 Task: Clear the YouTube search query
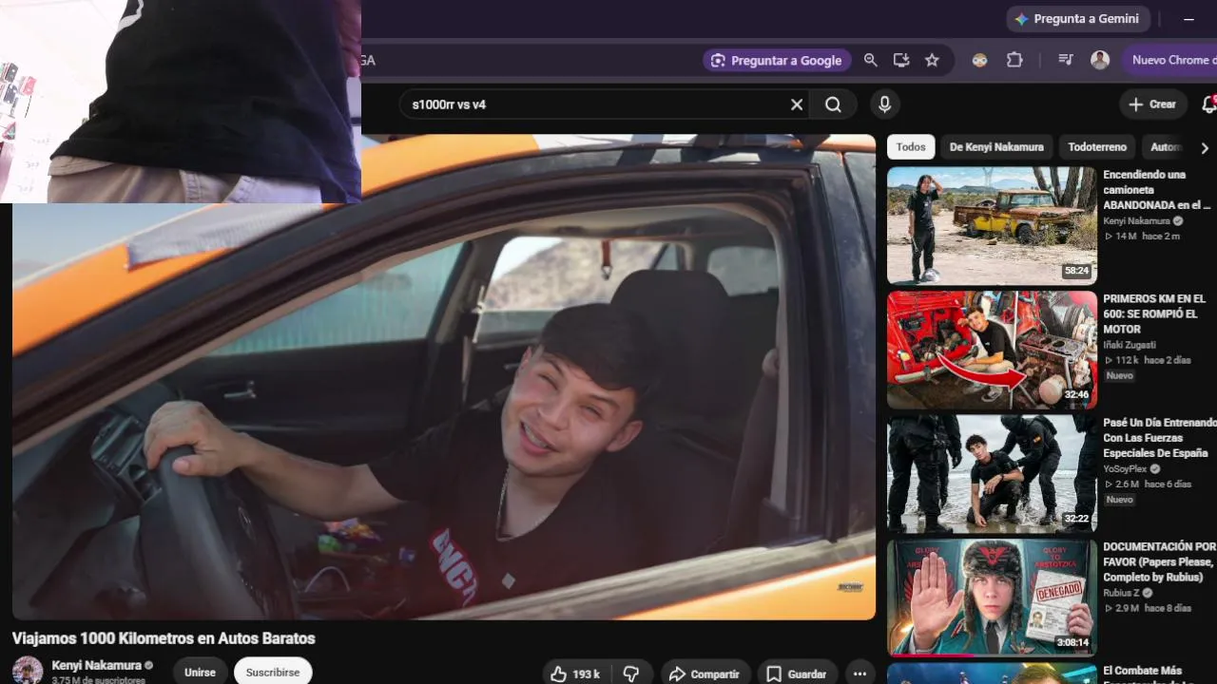(797, 104)
